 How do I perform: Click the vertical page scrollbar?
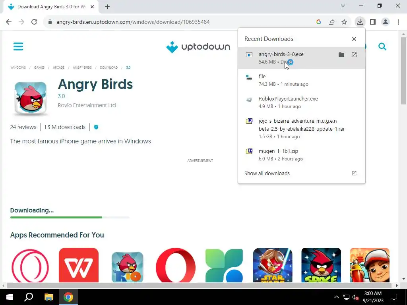(404, 71)
